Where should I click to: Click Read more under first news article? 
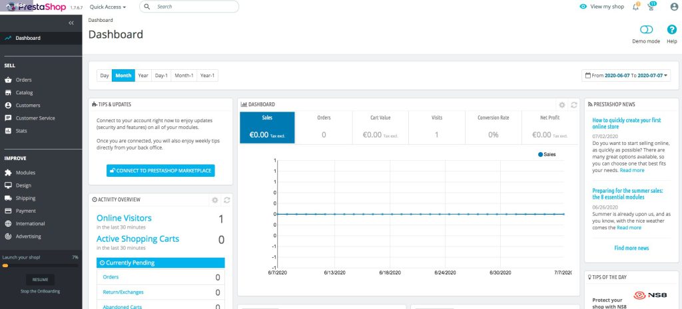pos(632,171)
